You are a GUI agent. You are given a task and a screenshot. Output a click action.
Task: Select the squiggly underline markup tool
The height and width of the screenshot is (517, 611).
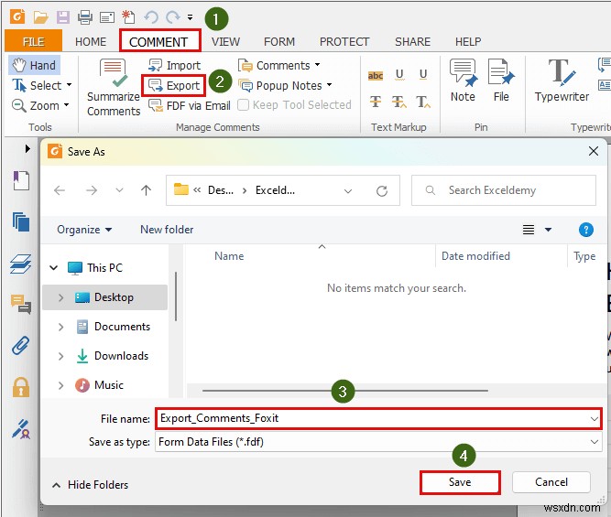[x=399, y=75]
